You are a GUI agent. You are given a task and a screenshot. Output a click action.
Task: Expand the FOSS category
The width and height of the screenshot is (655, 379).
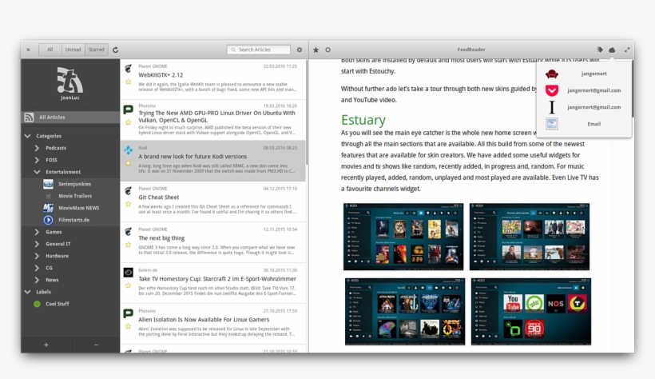point(37,160)
